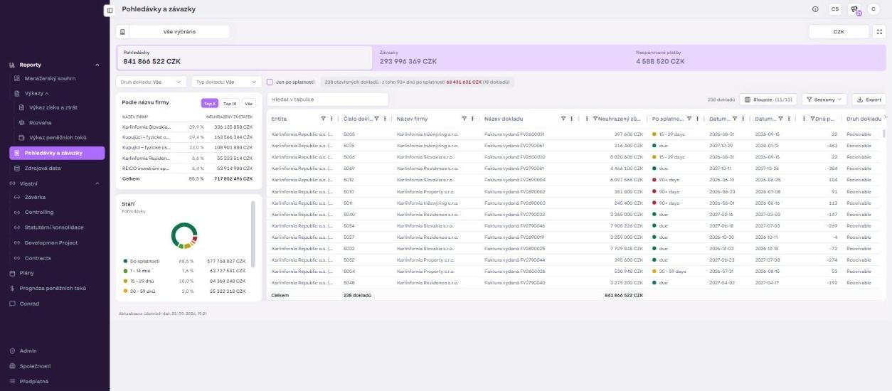The height and width of the screenshot is (391, 892).
Task: Select the Top 5 toggle
Action: (x=209, y=104)
